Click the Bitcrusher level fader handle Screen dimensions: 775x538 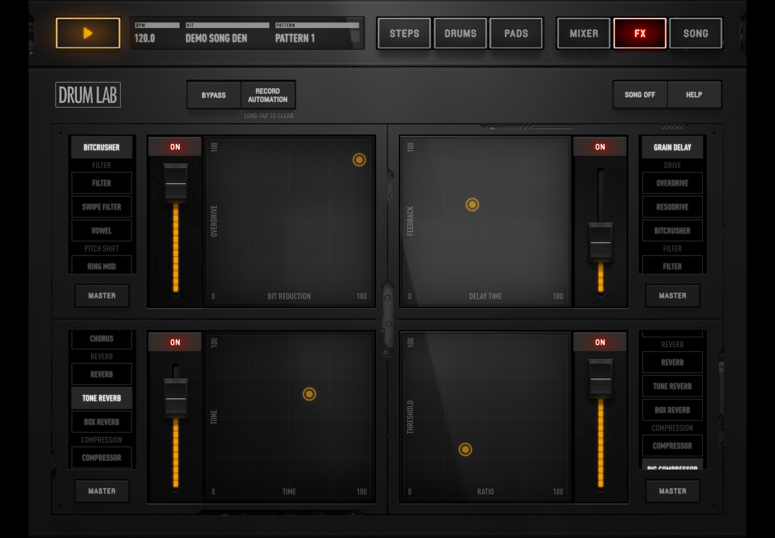tap(175, 183)
